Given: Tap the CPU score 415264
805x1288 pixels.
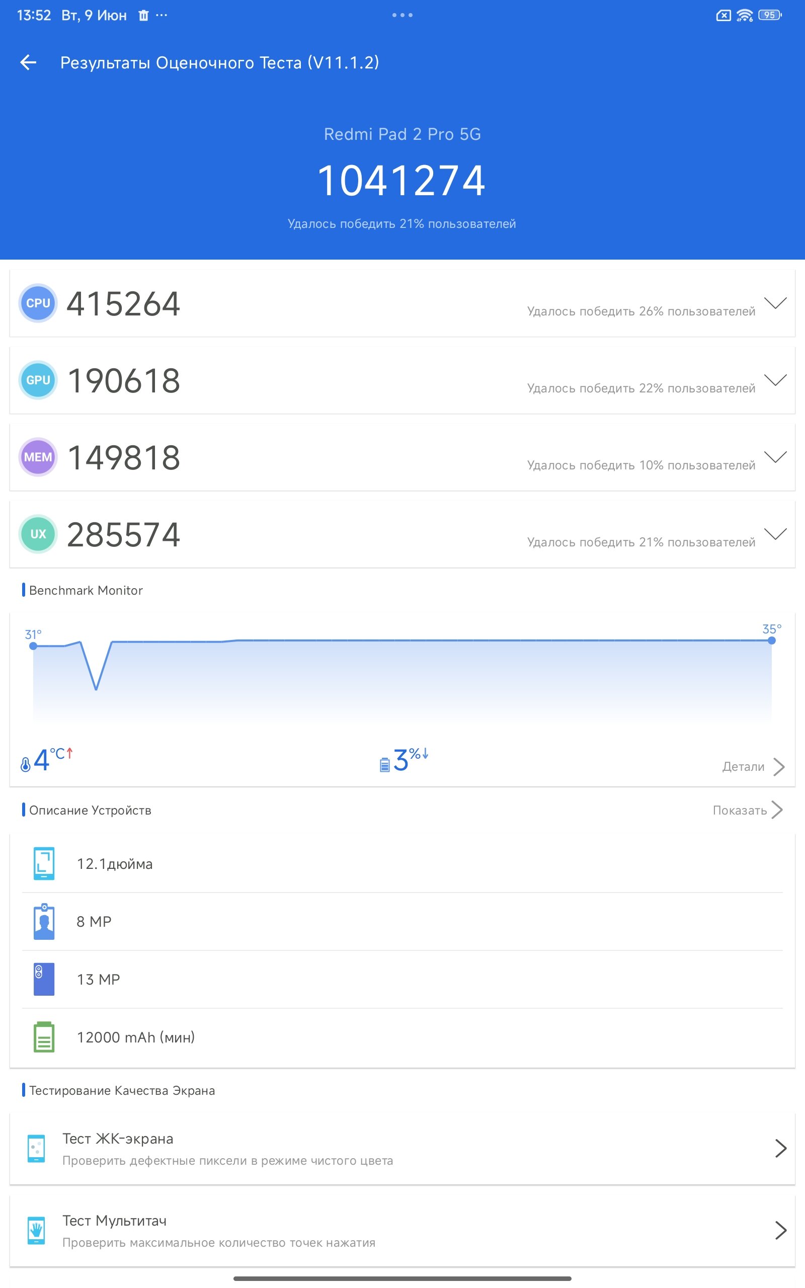Looking at the screenshot, I should (x=124, y=304).
